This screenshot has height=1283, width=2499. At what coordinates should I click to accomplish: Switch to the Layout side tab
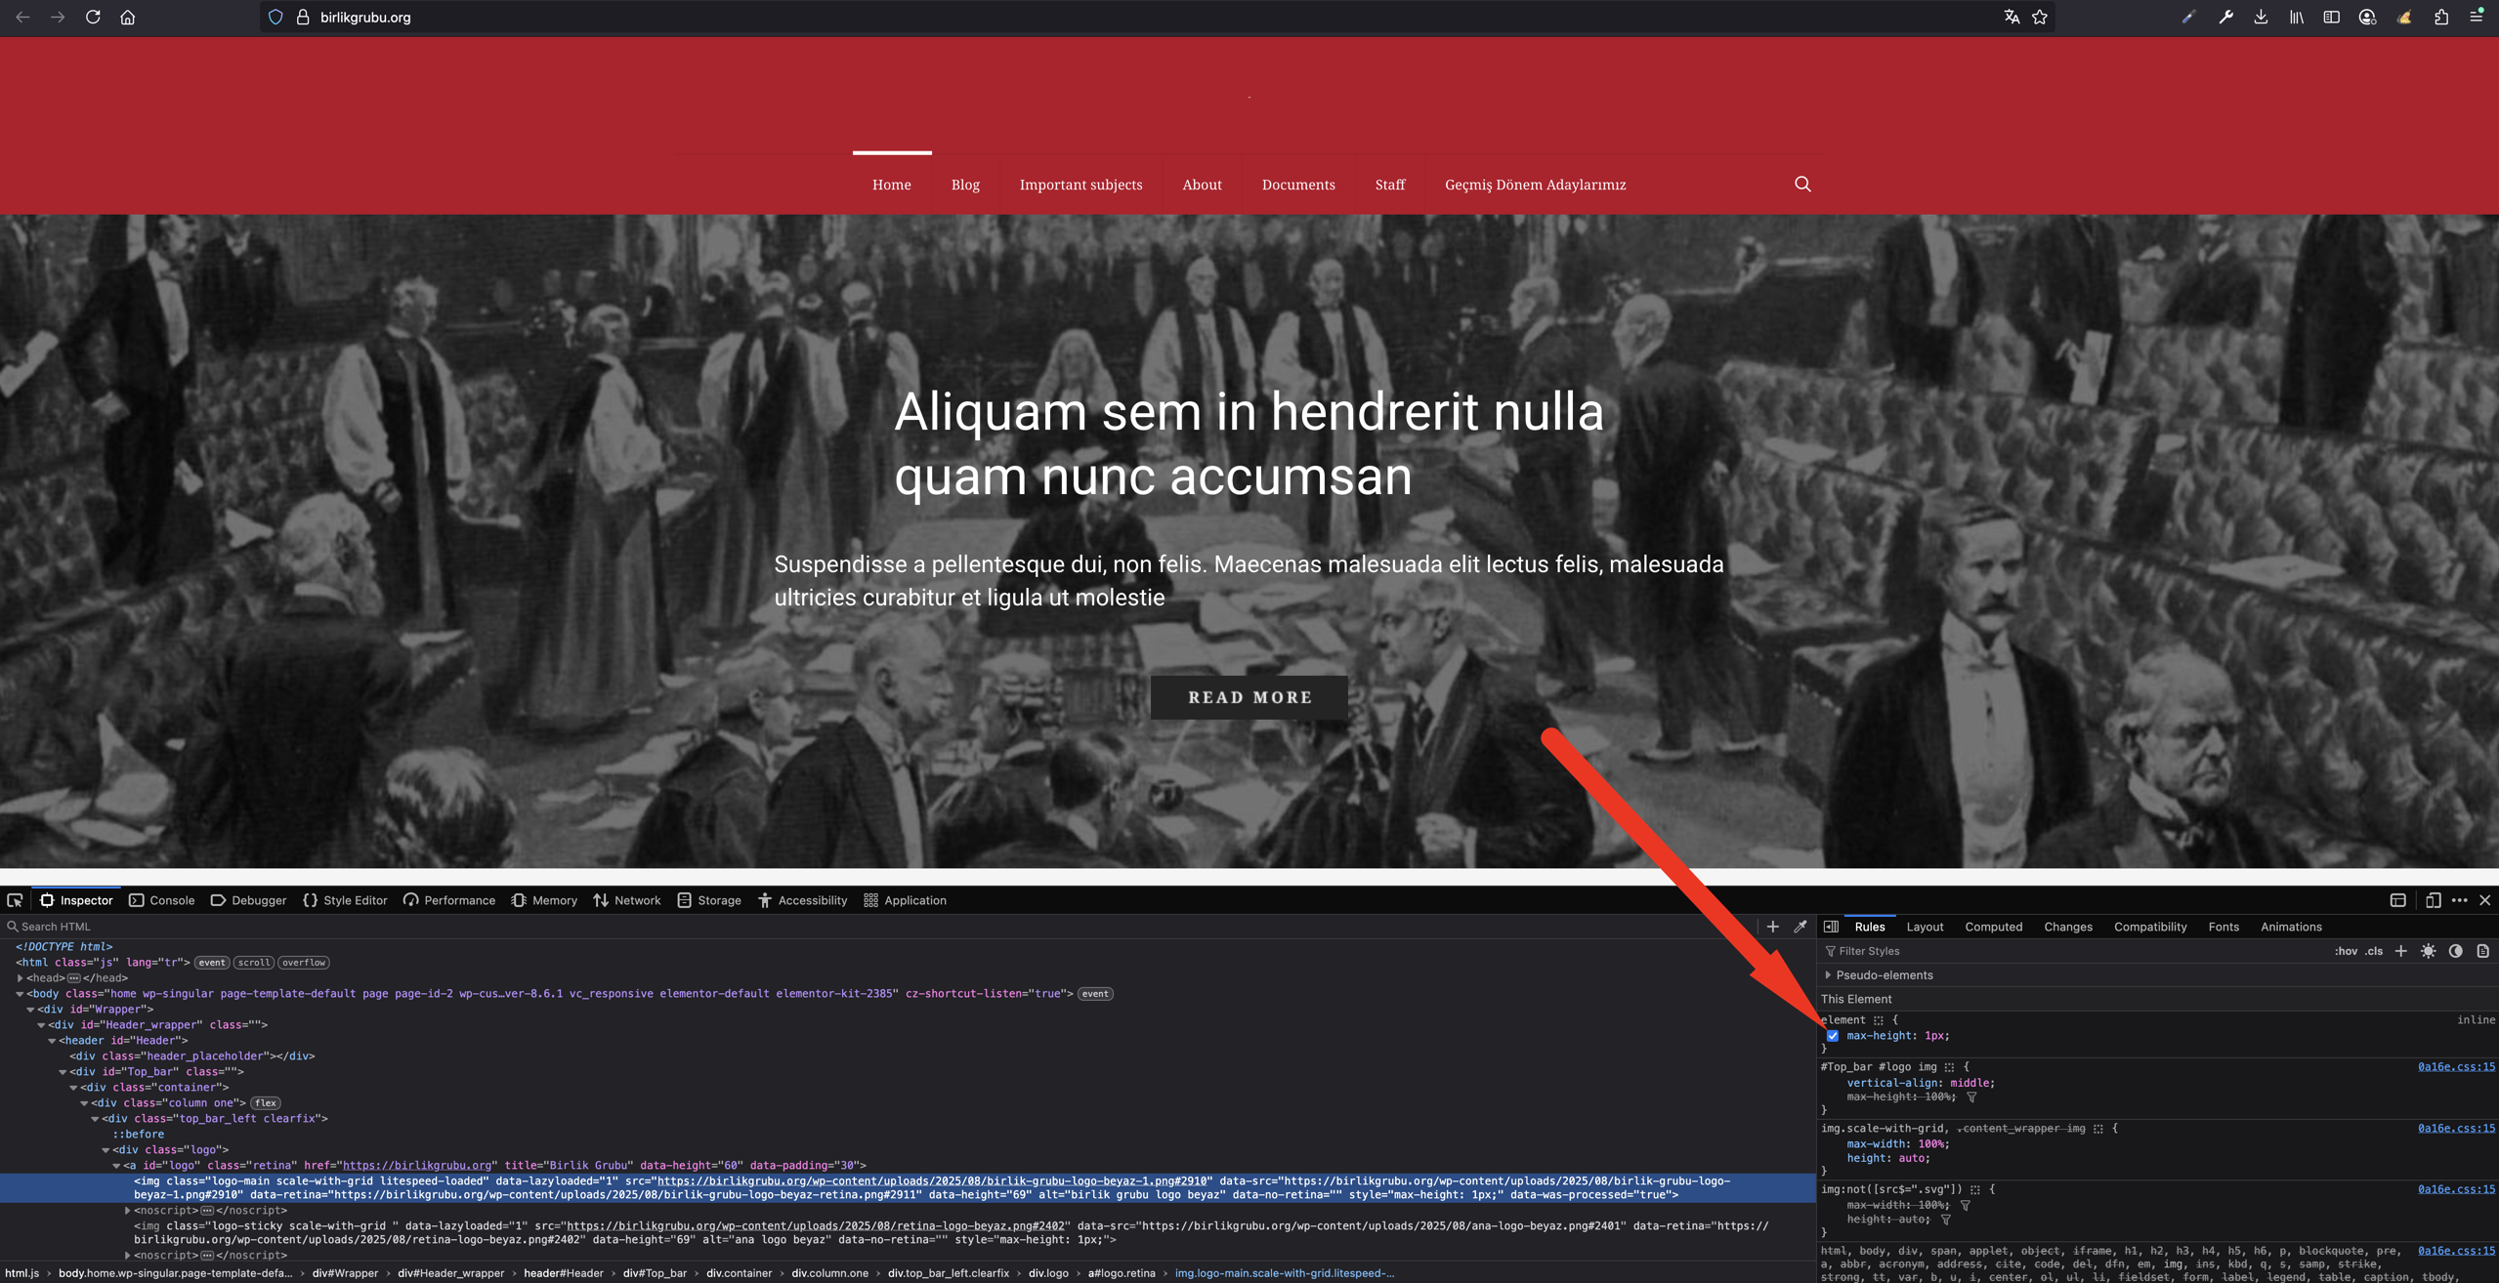[1925, 927]
